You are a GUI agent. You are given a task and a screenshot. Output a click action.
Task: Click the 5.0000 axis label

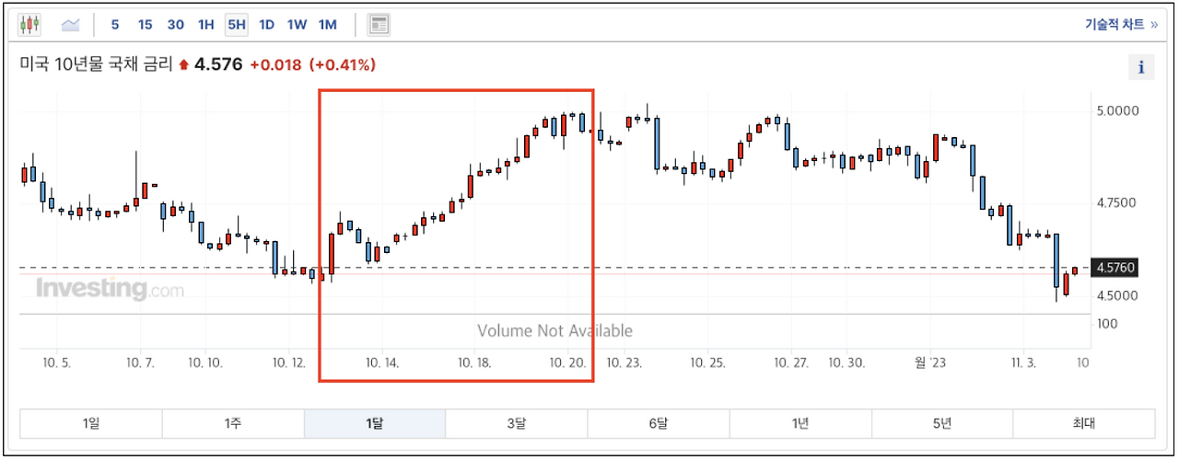[x=1117, y=110]
